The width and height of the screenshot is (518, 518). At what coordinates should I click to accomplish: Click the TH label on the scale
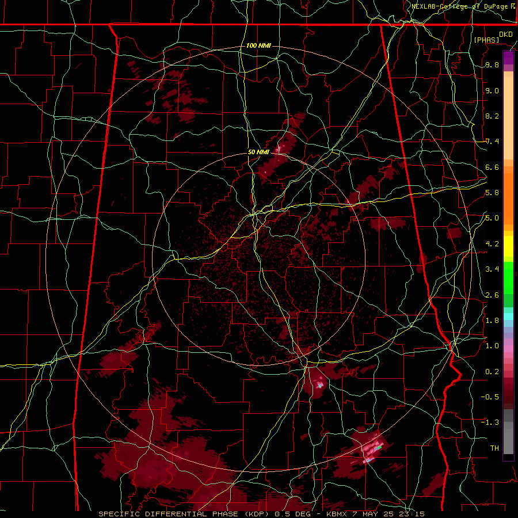pos(494,448)
